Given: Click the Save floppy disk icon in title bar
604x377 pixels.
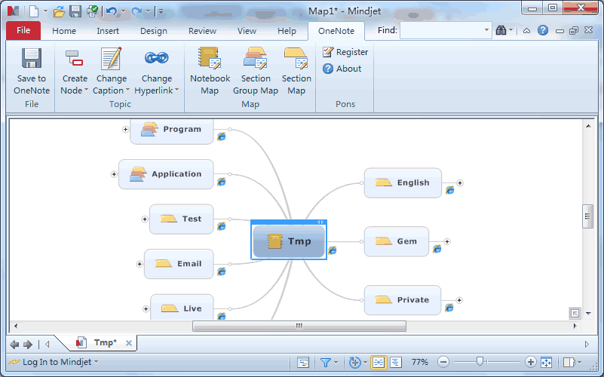Looking at the screenshot, I should pos(75,11).
